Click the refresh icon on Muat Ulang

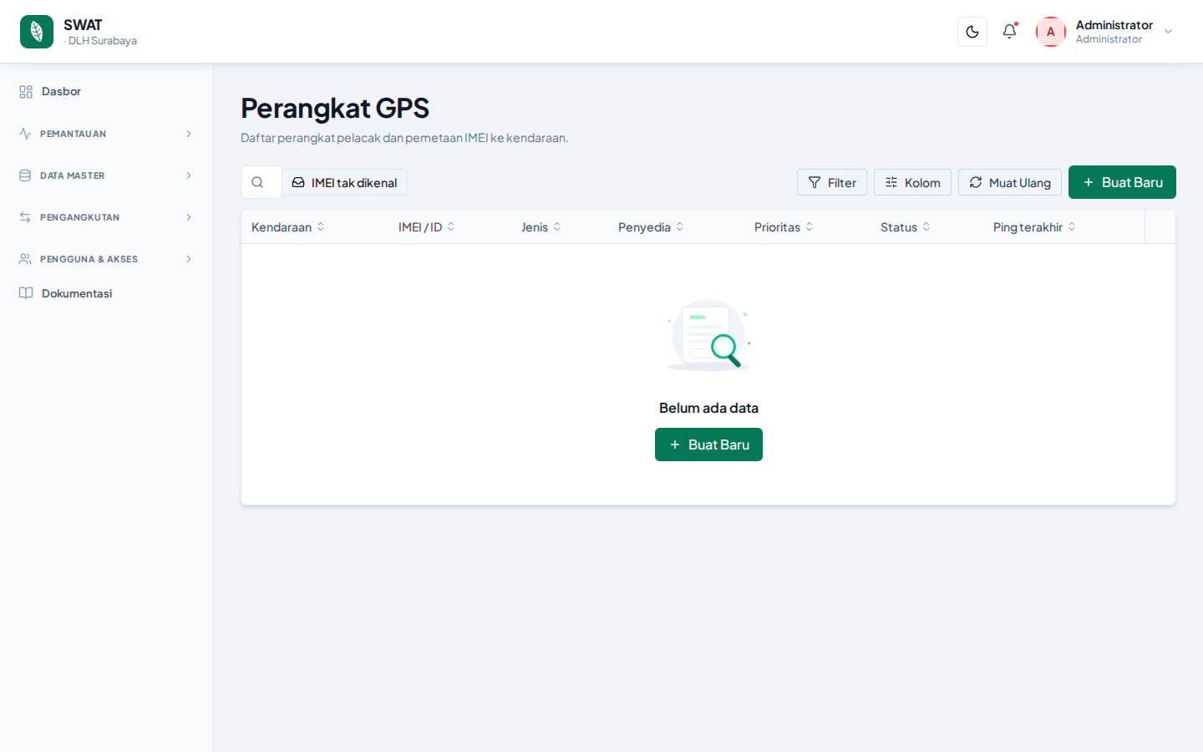tap(976, 182)
